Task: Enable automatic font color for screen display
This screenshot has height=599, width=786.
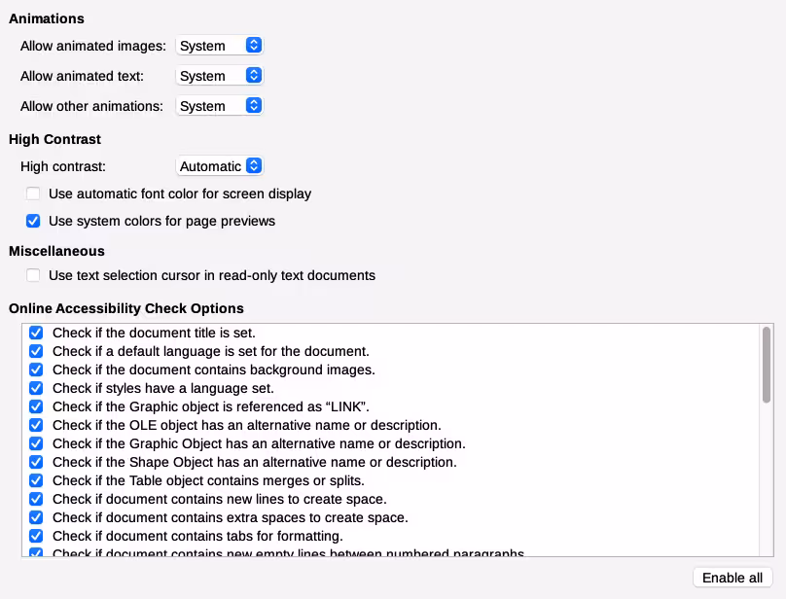Action: (x=33, y=194)
